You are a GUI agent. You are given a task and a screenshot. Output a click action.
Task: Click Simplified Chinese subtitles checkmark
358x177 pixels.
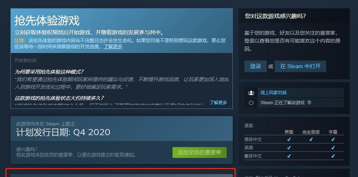pyautogui.click(x=333, y=140)
